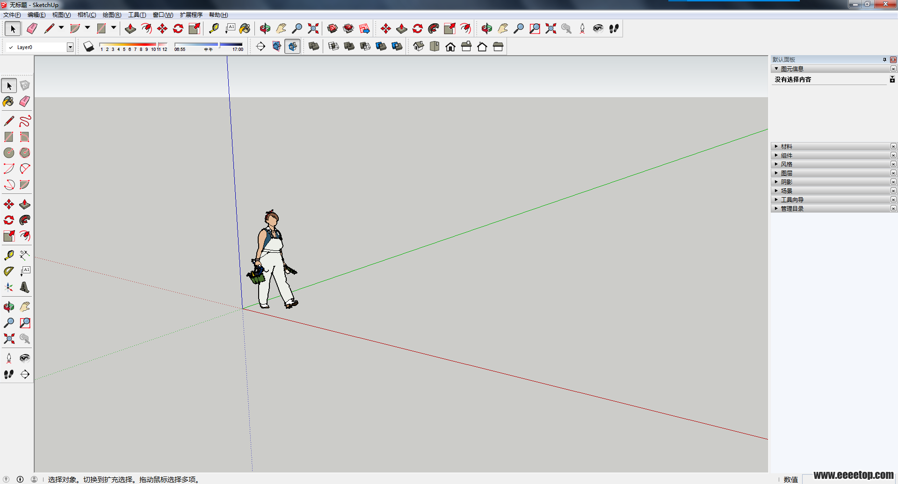Open the 视图(V) menu
This screenshot has width=898, height=484.
click(x=61, y=15)
